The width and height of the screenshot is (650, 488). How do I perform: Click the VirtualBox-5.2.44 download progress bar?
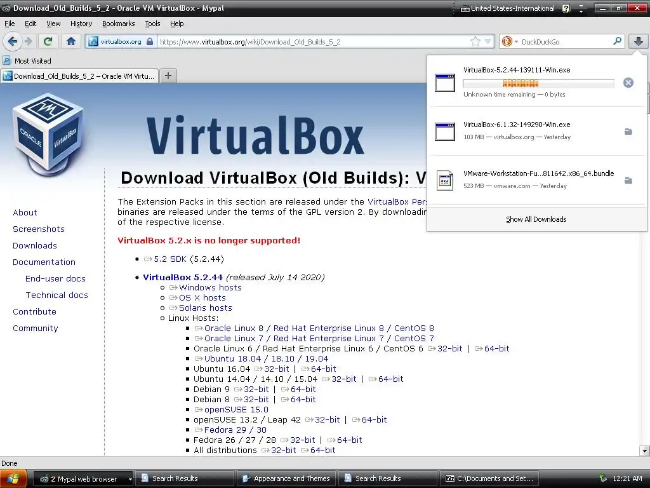538,83
